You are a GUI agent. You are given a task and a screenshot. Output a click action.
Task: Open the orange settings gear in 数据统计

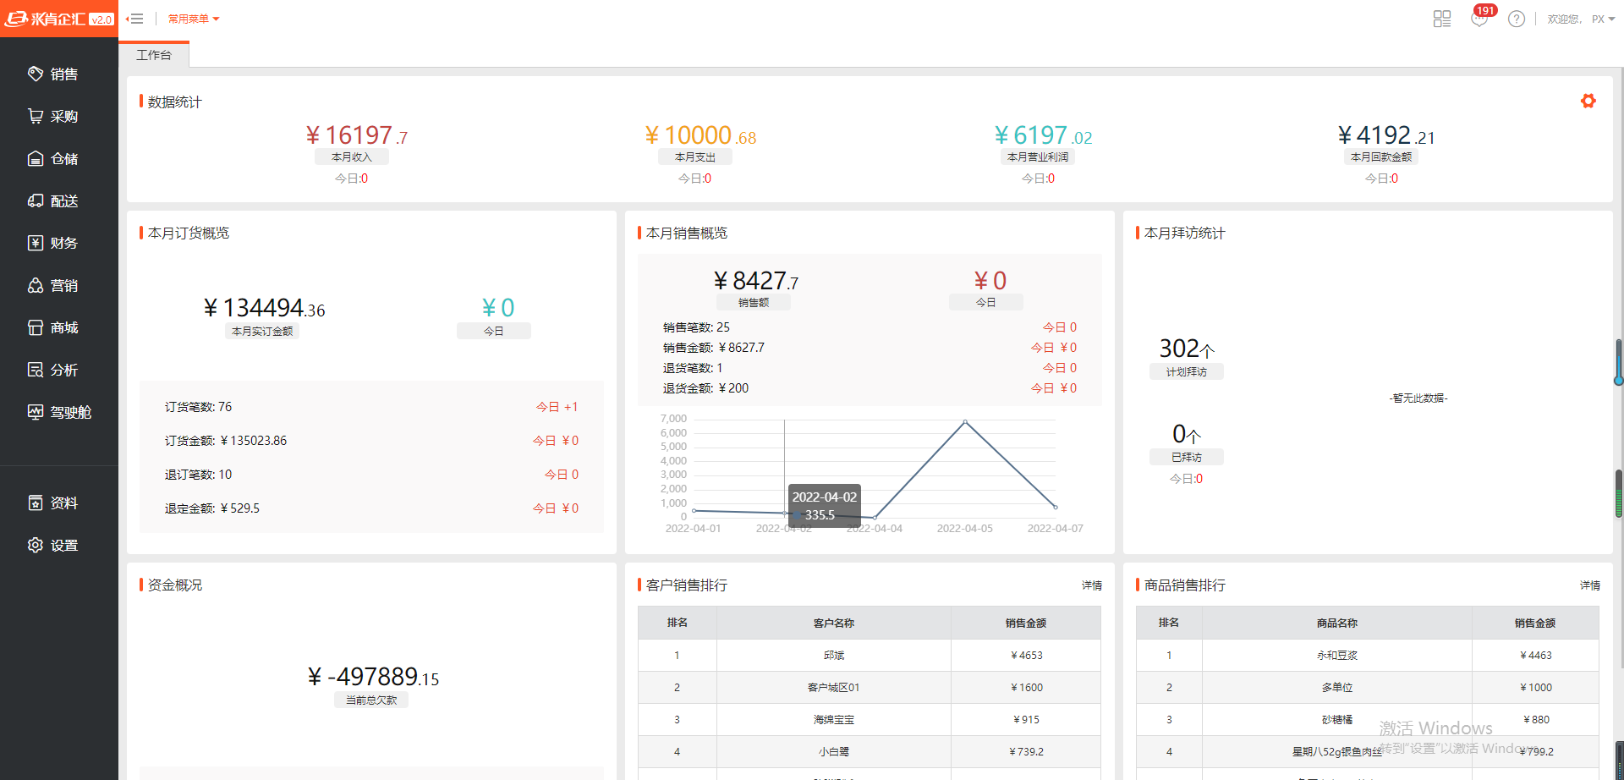pos(1588,101)
